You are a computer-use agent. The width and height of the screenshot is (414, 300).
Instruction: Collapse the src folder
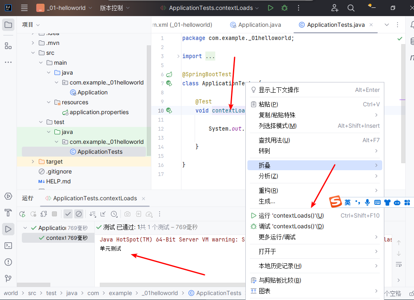(33, 53)
